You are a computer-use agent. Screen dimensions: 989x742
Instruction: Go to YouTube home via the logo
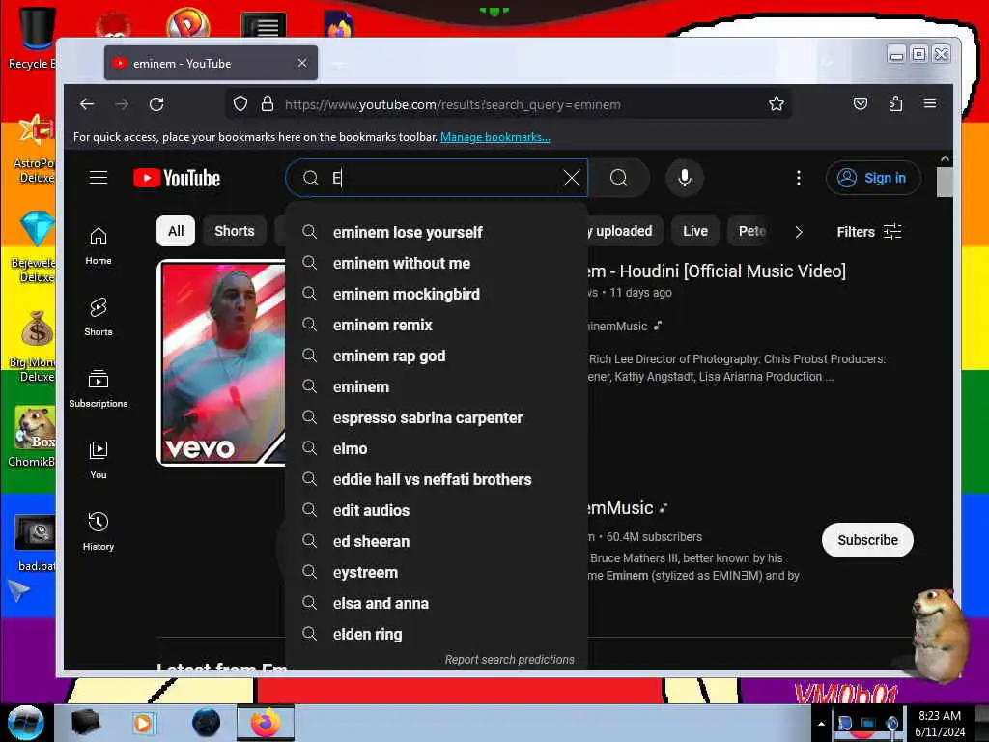point(177,179)
